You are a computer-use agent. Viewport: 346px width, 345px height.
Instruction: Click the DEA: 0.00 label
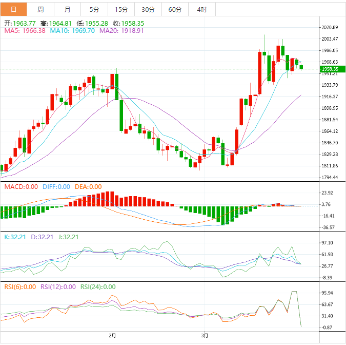pos(87,187)
